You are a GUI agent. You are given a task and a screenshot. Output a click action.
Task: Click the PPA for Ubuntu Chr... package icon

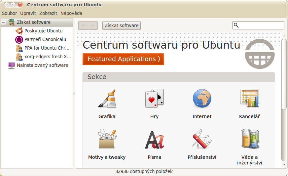coord(19,48)
